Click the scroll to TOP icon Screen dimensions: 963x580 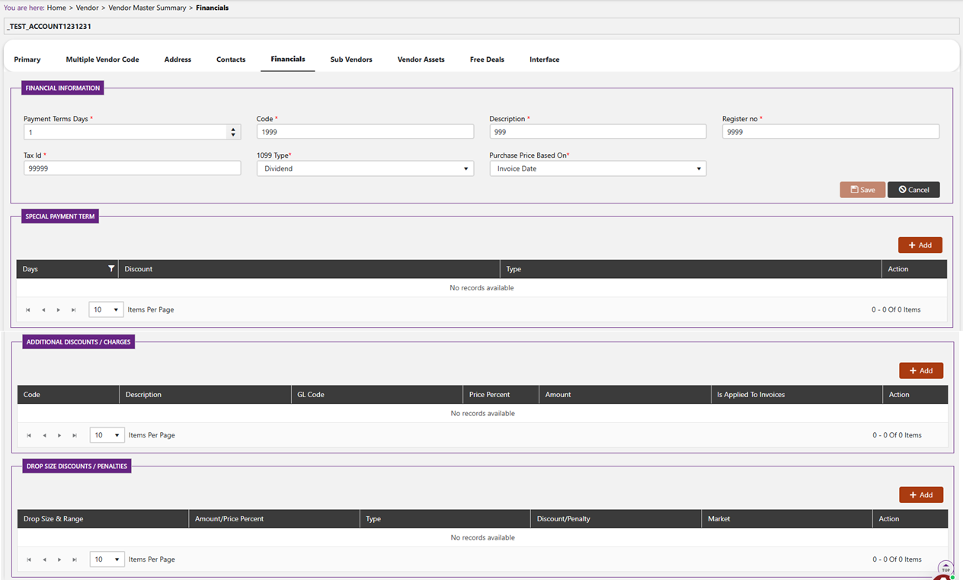coord(945,569)
